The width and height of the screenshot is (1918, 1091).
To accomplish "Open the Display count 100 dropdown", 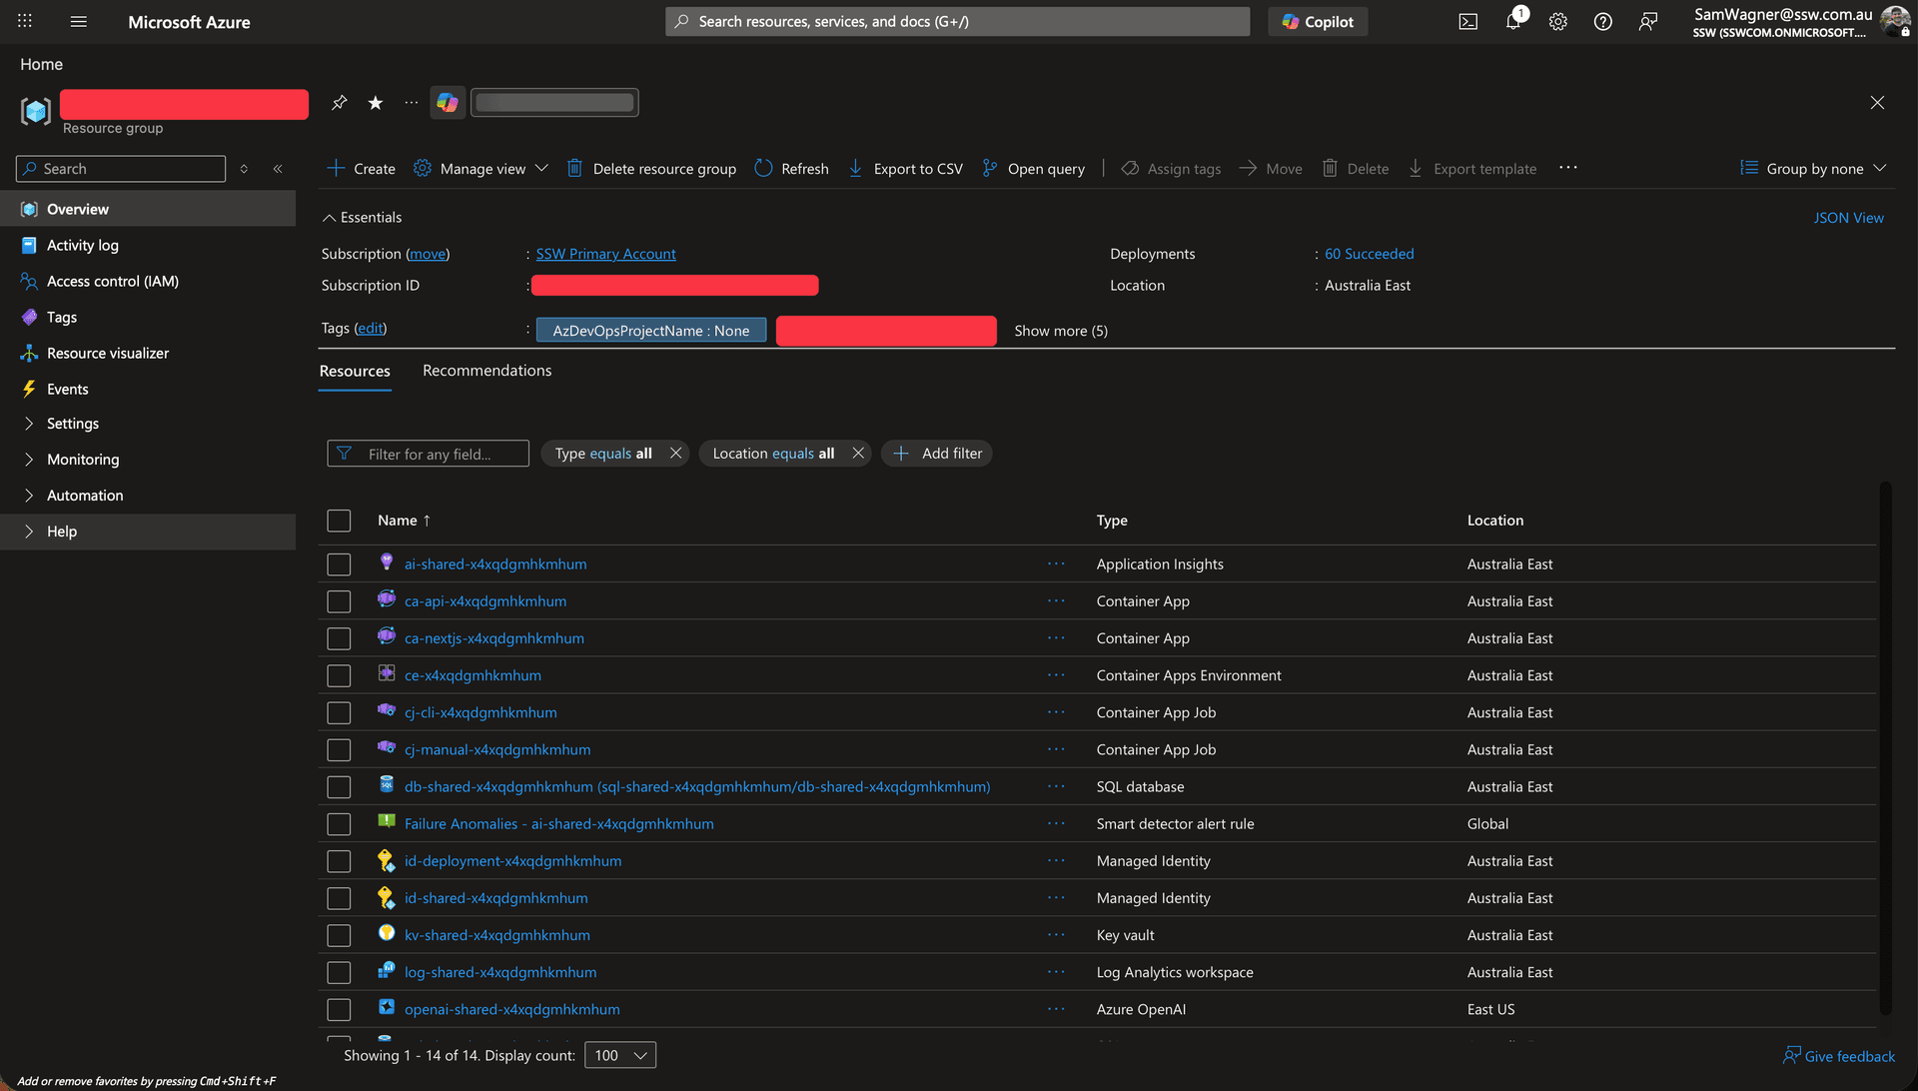I will 620,1055.
